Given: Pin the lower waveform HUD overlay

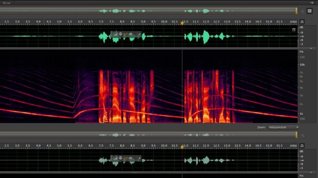Looking at the screenshot, I should (x=139, y=158).
